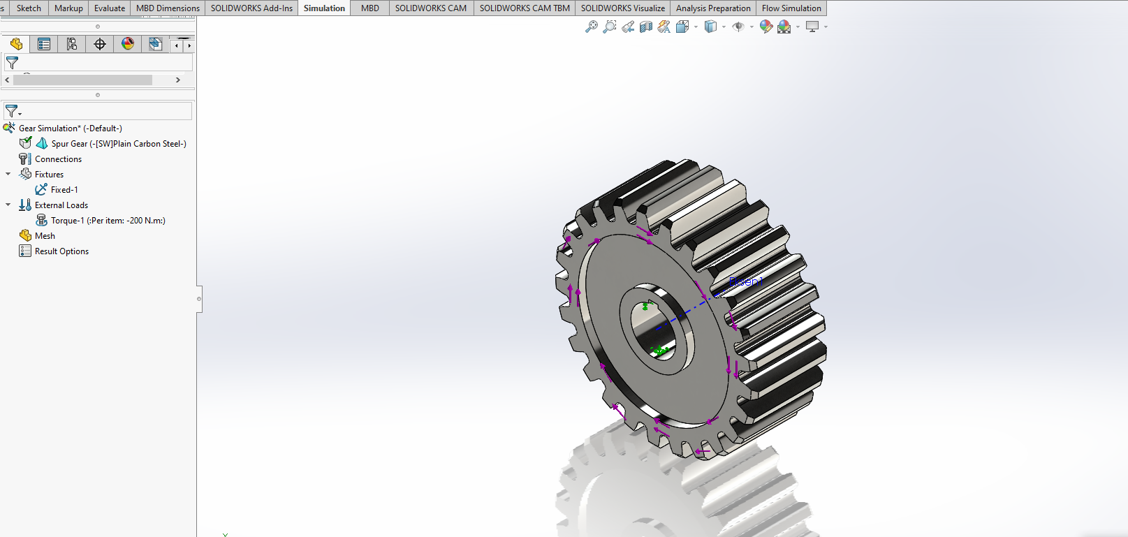Viewport: 1128px width, 537px height.
Task: Click left arrow of horizontal scrollbar
Action: (x=7, y=80)
